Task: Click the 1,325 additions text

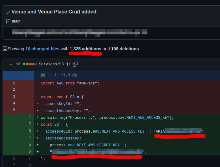Action: 85,49
